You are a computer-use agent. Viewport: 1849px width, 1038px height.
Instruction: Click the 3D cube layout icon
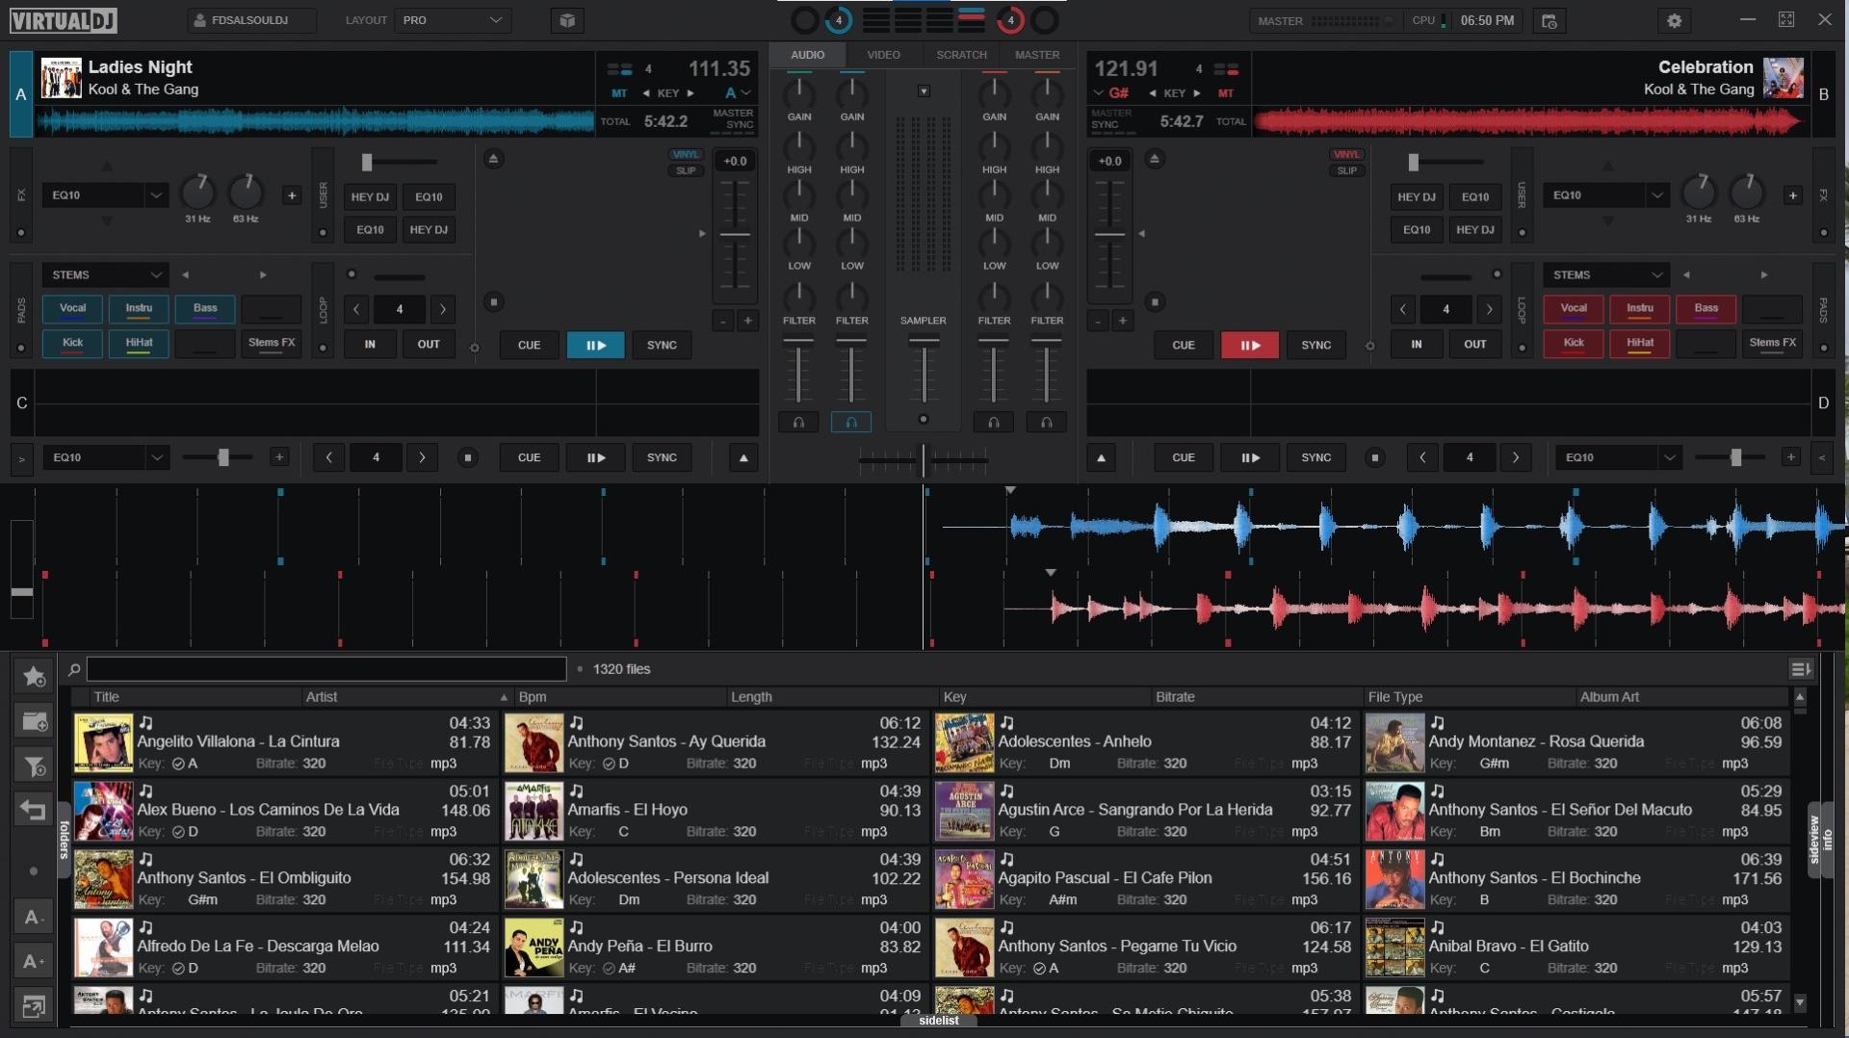(x=567, y=20)
